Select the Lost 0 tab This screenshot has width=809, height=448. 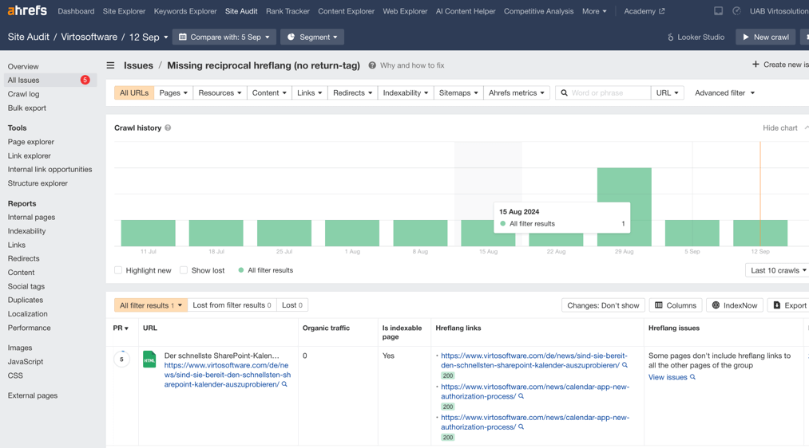pos(292,305)
